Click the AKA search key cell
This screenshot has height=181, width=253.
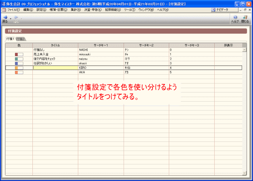(101, 72)
